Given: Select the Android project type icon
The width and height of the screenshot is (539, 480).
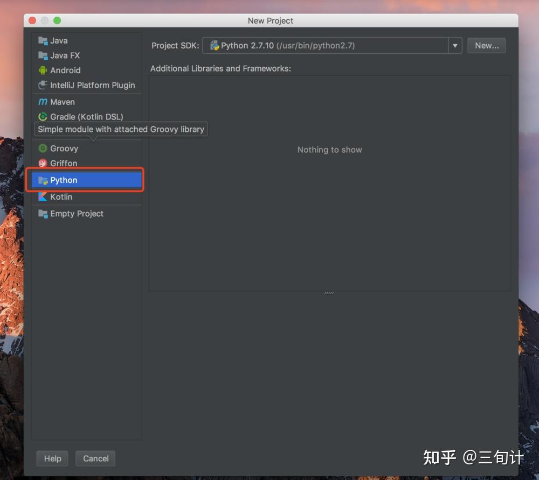Looking at the screenshot, I should click(x=43, y=70).
